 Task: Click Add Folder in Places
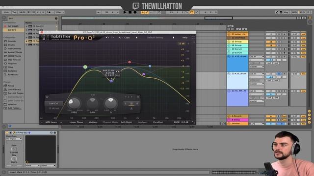[14, 108]
